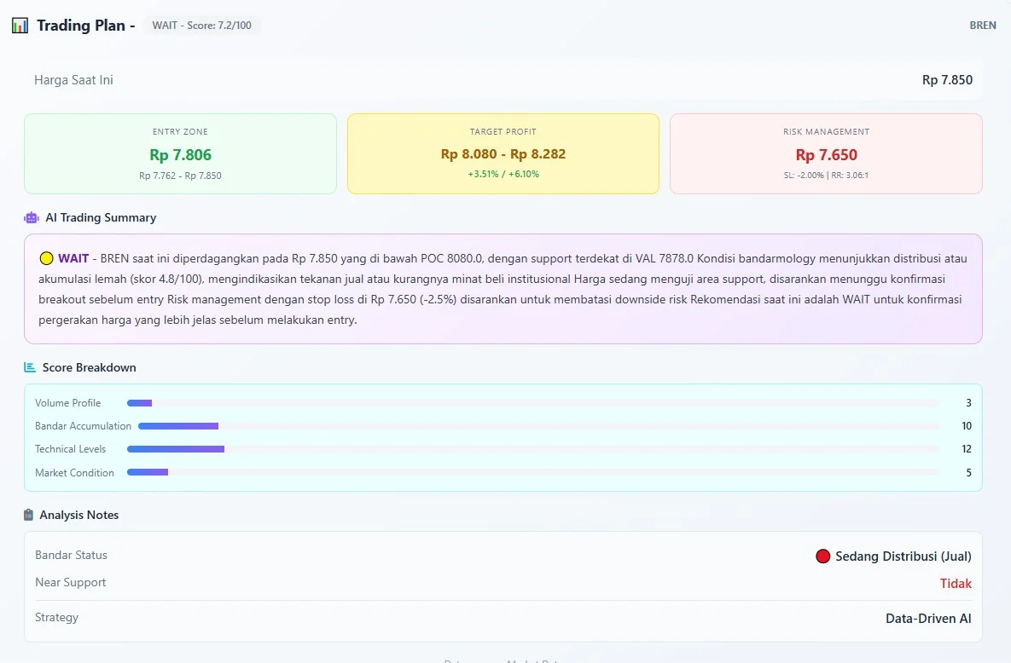Click the WAIT - Score 7.2/100 badge
This screenshot has width=1011, height=663.
tap(201, 26)
